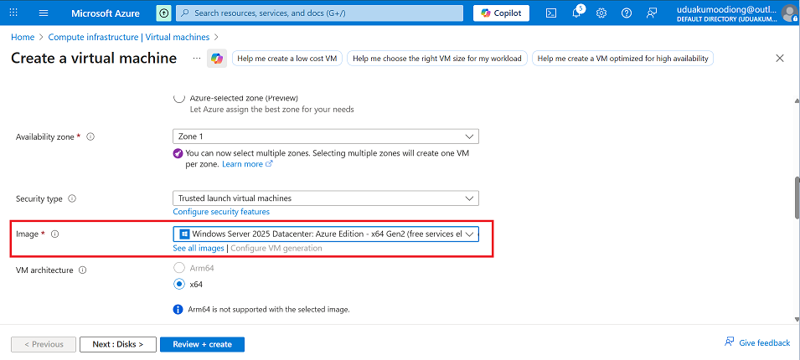800x360 pixels.
Task: Open Configure security features link
Action: (221, 212)
